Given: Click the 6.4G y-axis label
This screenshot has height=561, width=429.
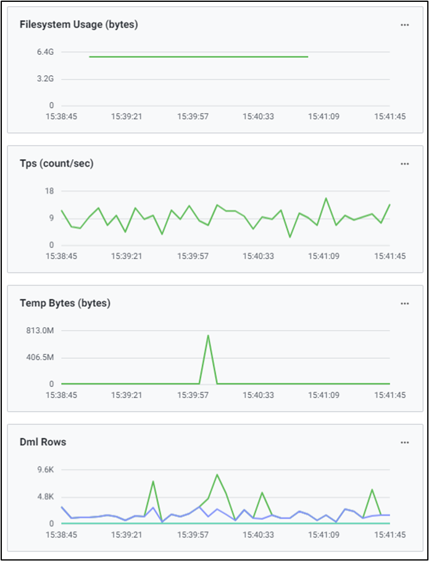Looking at the screenshot, I should point(45,52).
